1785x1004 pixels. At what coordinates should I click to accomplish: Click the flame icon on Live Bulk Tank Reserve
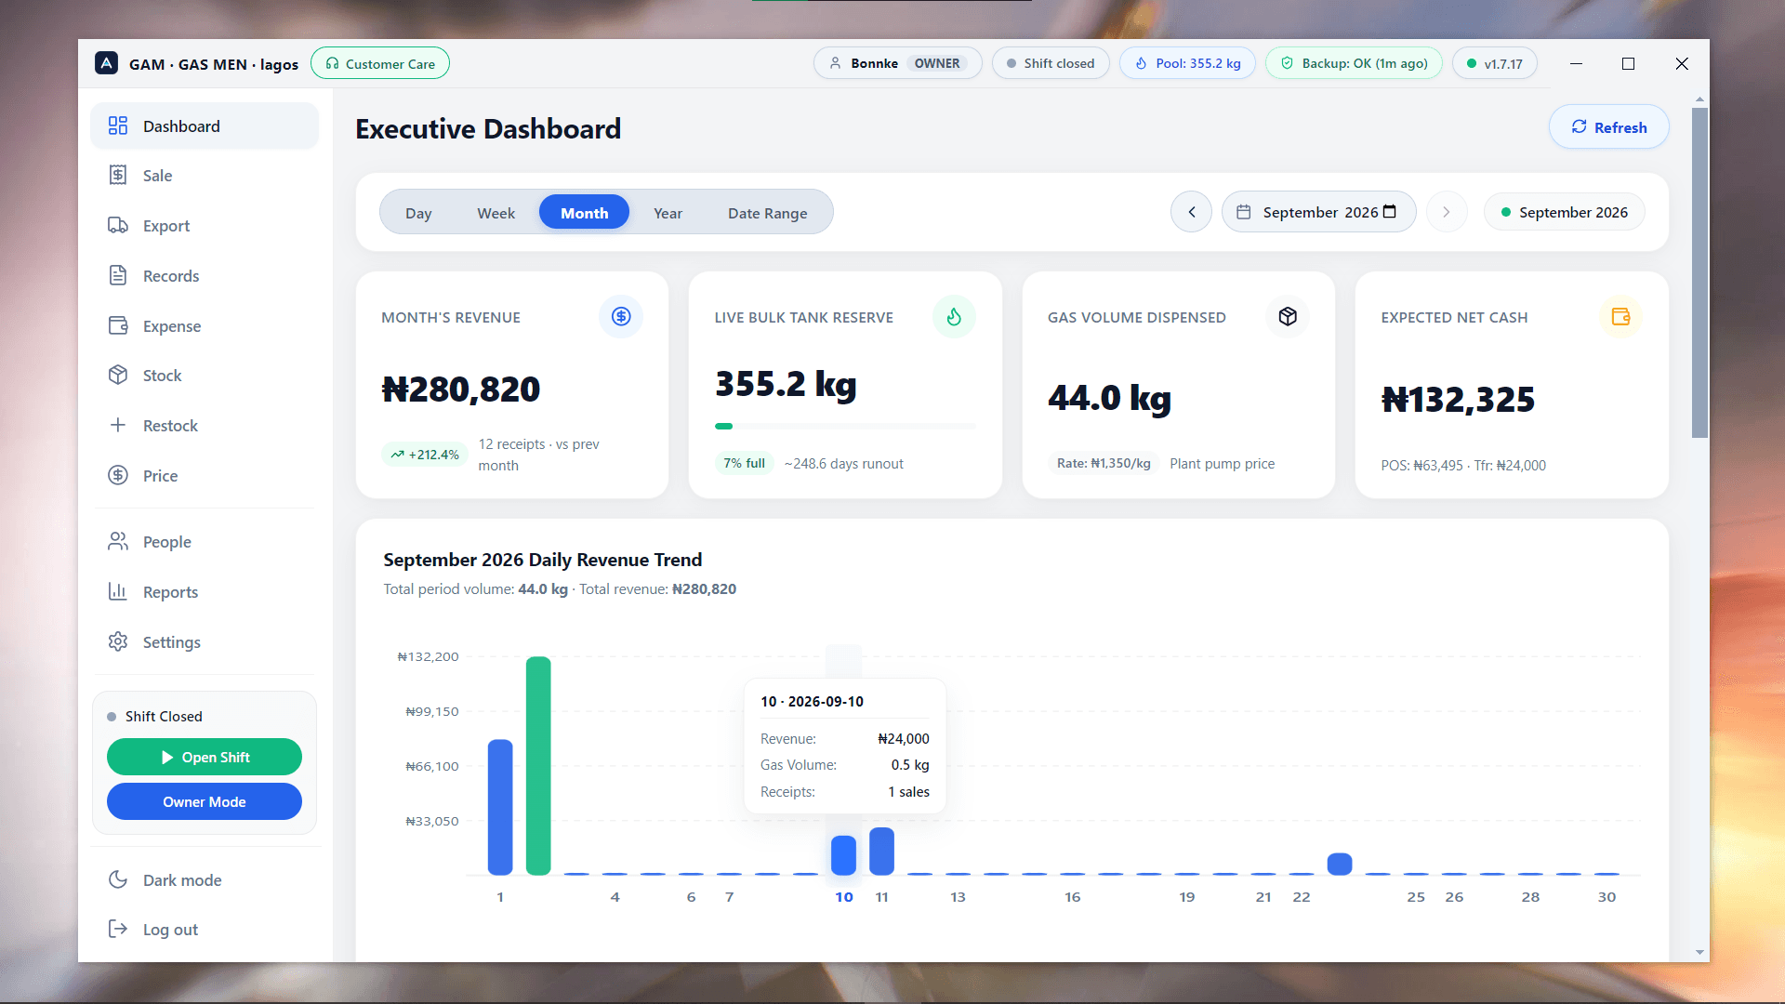(954, 317)
